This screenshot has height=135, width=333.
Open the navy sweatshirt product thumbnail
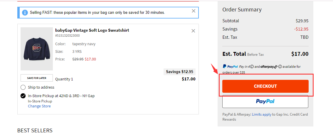click(x=36, y=49)
